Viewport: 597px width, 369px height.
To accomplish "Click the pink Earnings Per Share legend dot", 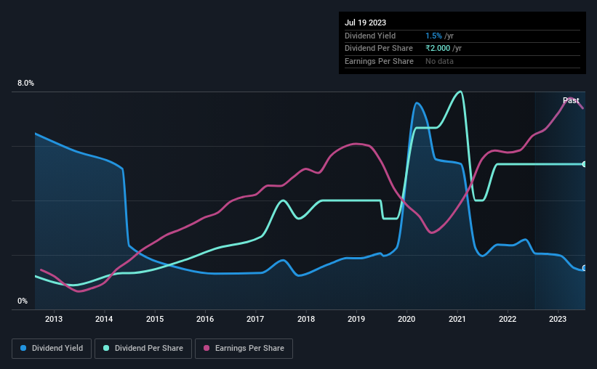I will (207, 348).
